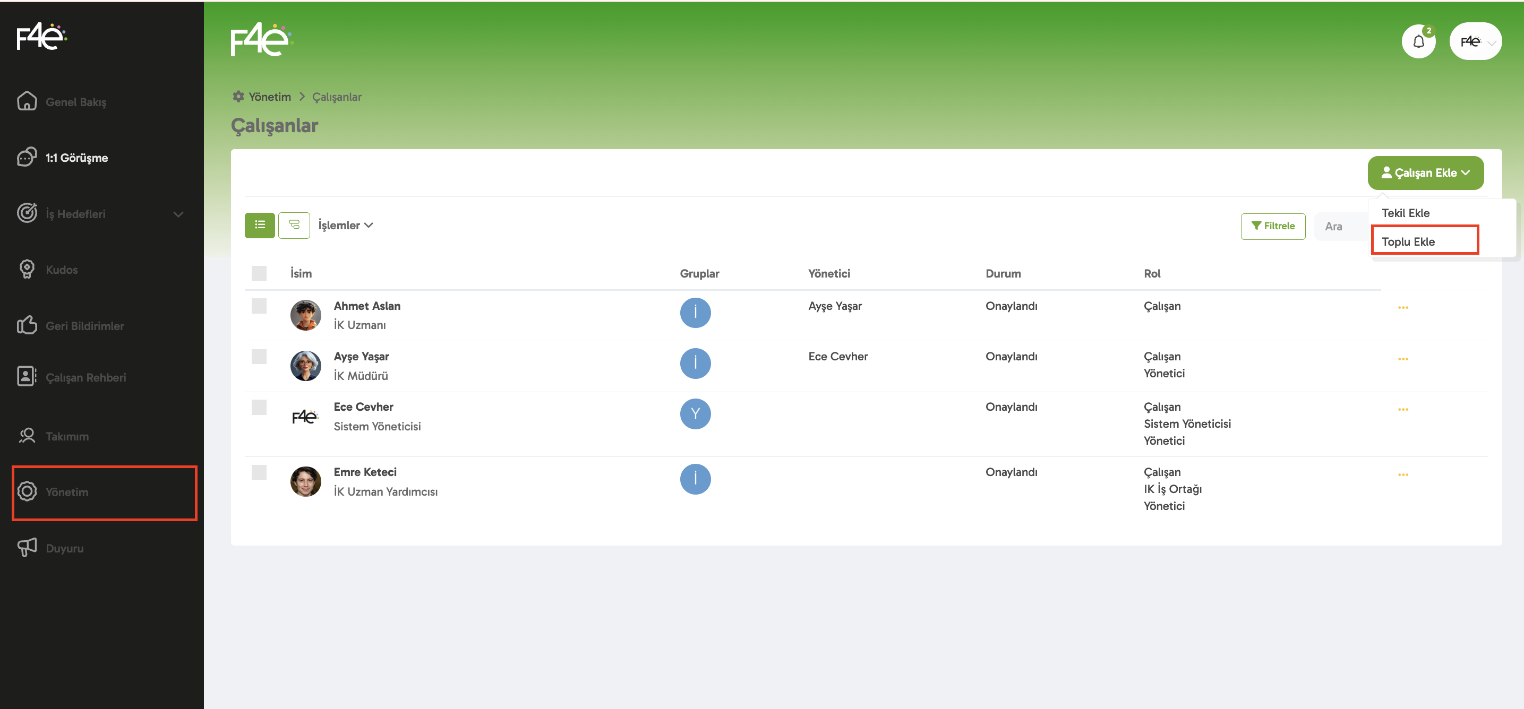Switch to hierarchy tree view icon

(x=294, y=226)
